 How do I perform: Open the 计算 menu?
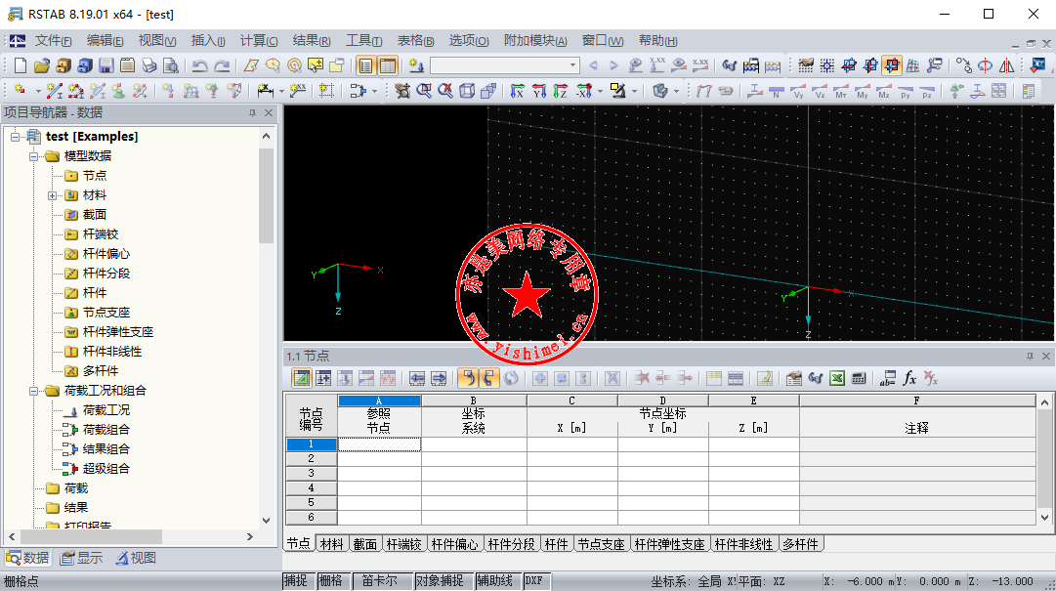click(259, 41)
